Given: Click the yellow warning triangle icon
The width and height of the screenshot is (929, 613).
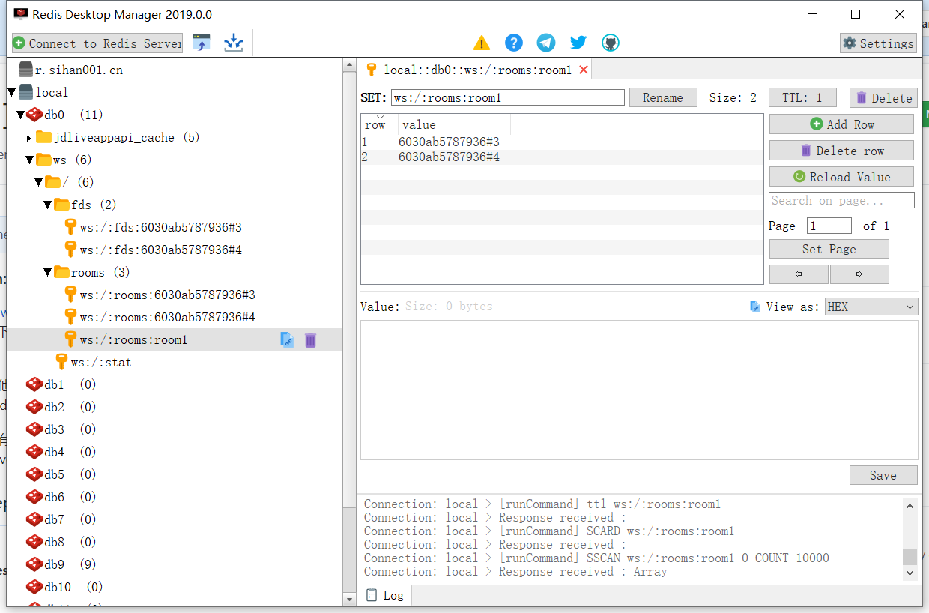Looking at the screenshot, I should pyautogui.click(x=482, y=43).
